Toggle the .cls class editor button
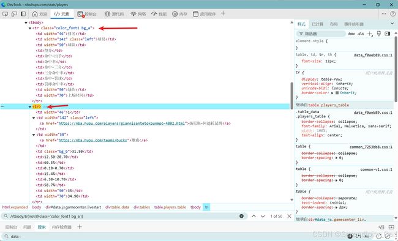Viewport: 398px width, 241px height. [361, 34]
